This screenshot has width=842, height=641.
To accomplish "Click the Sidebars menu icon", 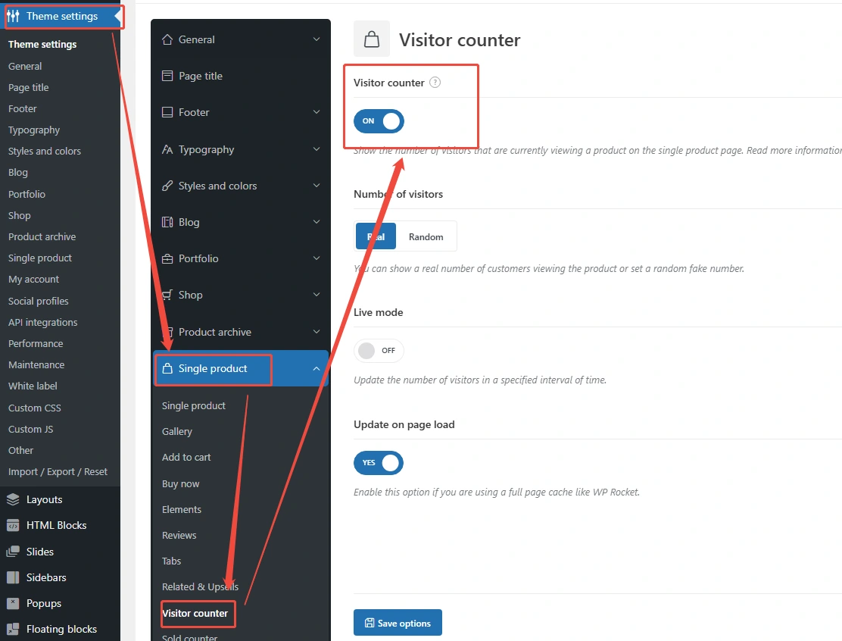I will [13, 577].
